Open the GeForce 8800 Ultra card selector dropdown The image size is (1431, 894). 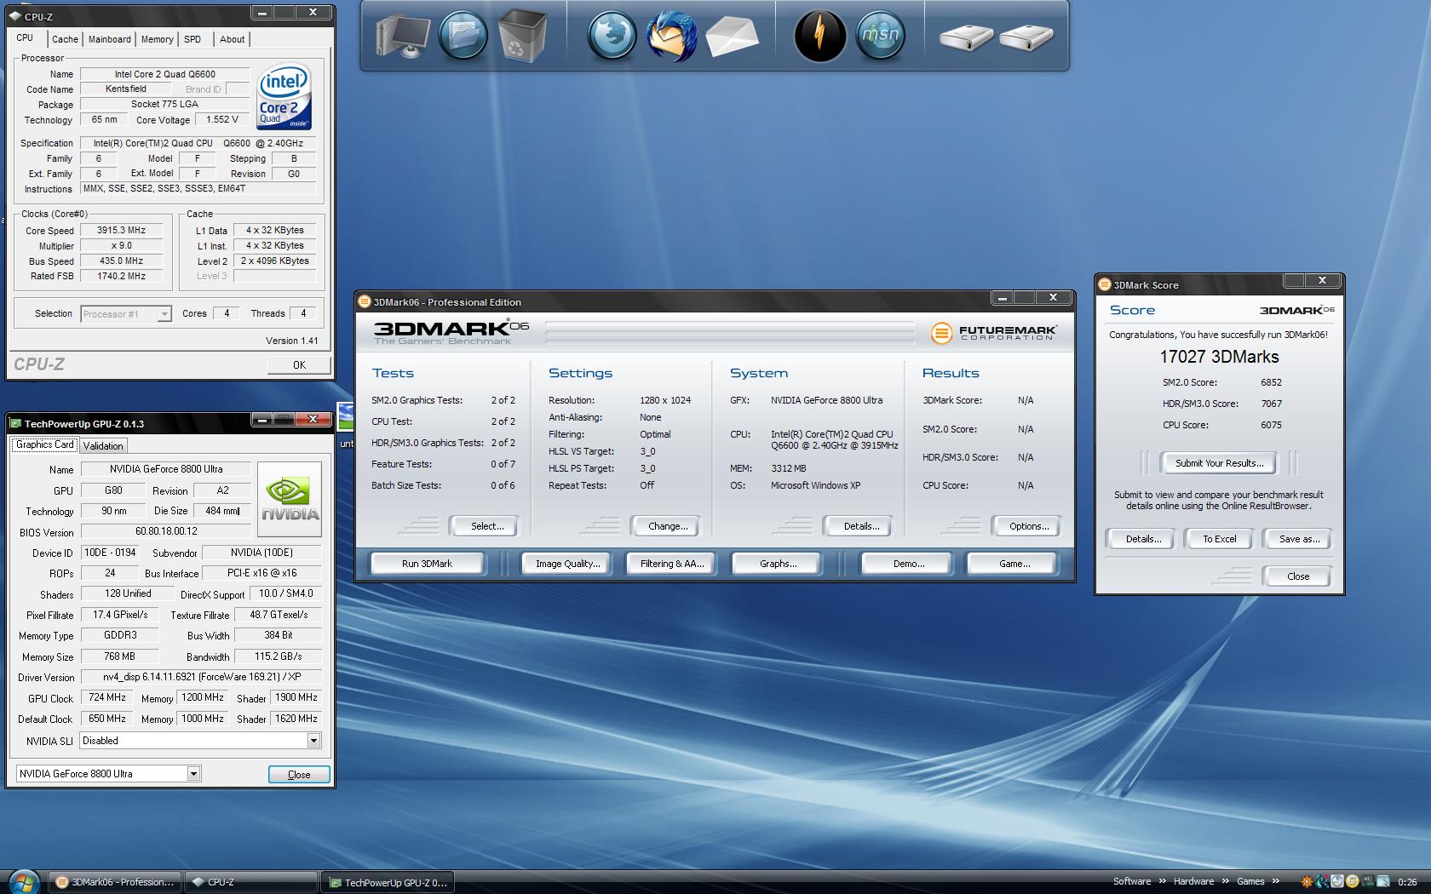click(x=193, y=774)
